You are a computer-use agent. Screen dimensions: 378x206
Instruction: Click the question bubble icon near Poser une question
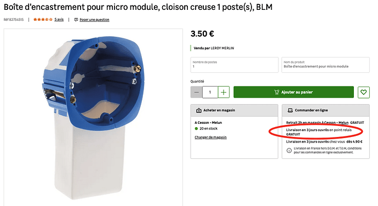(76, 20)
